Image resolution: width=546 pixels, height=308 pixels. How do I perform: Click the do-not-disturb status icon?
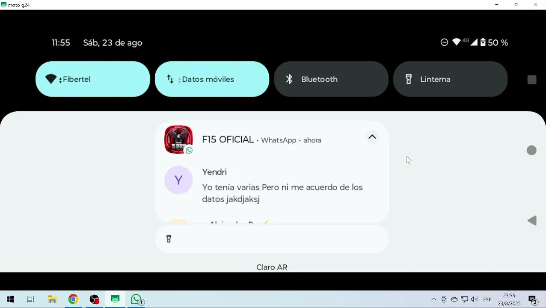[x=444, y=42]
